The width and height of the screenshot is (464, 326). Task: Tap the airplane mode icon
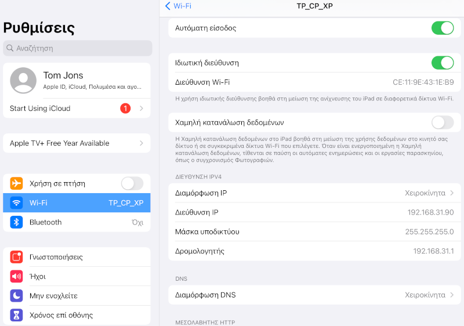click(17, 184)
